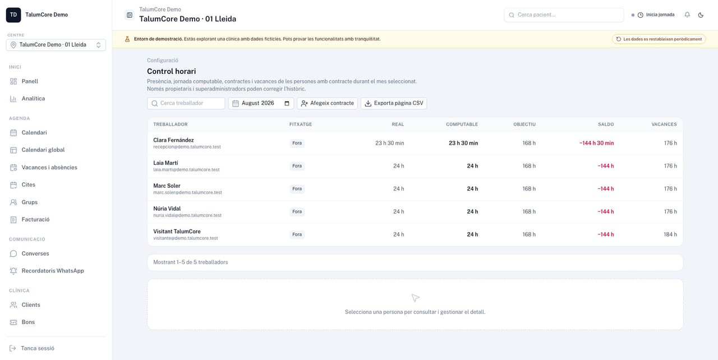Screen dimensions: 718x360
Task: Go to Calendari global menu item
Action: [56, 150]
